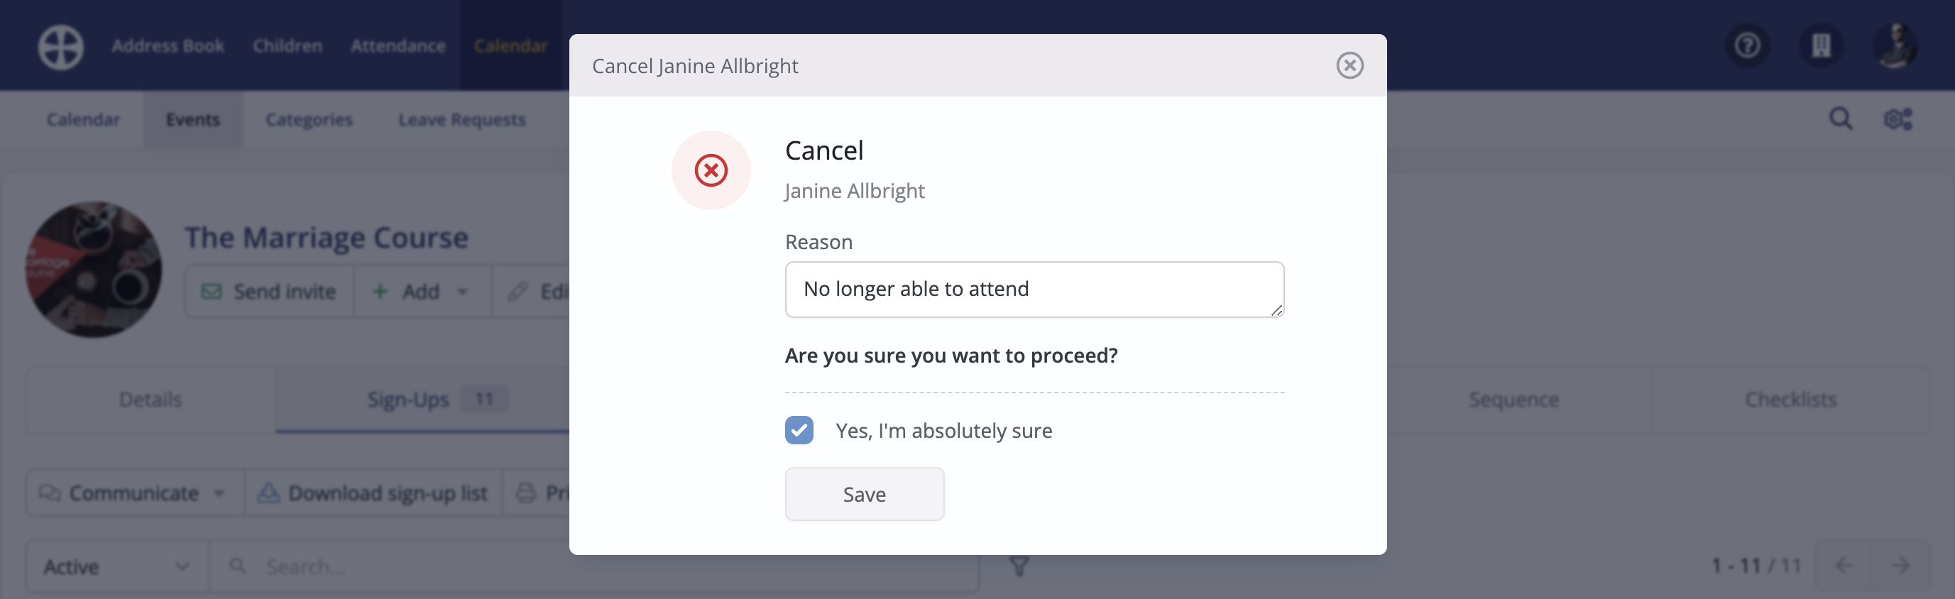Click the Save button in dialog
This screenshot has width=1955, height=599.
[x=865, y=494]
